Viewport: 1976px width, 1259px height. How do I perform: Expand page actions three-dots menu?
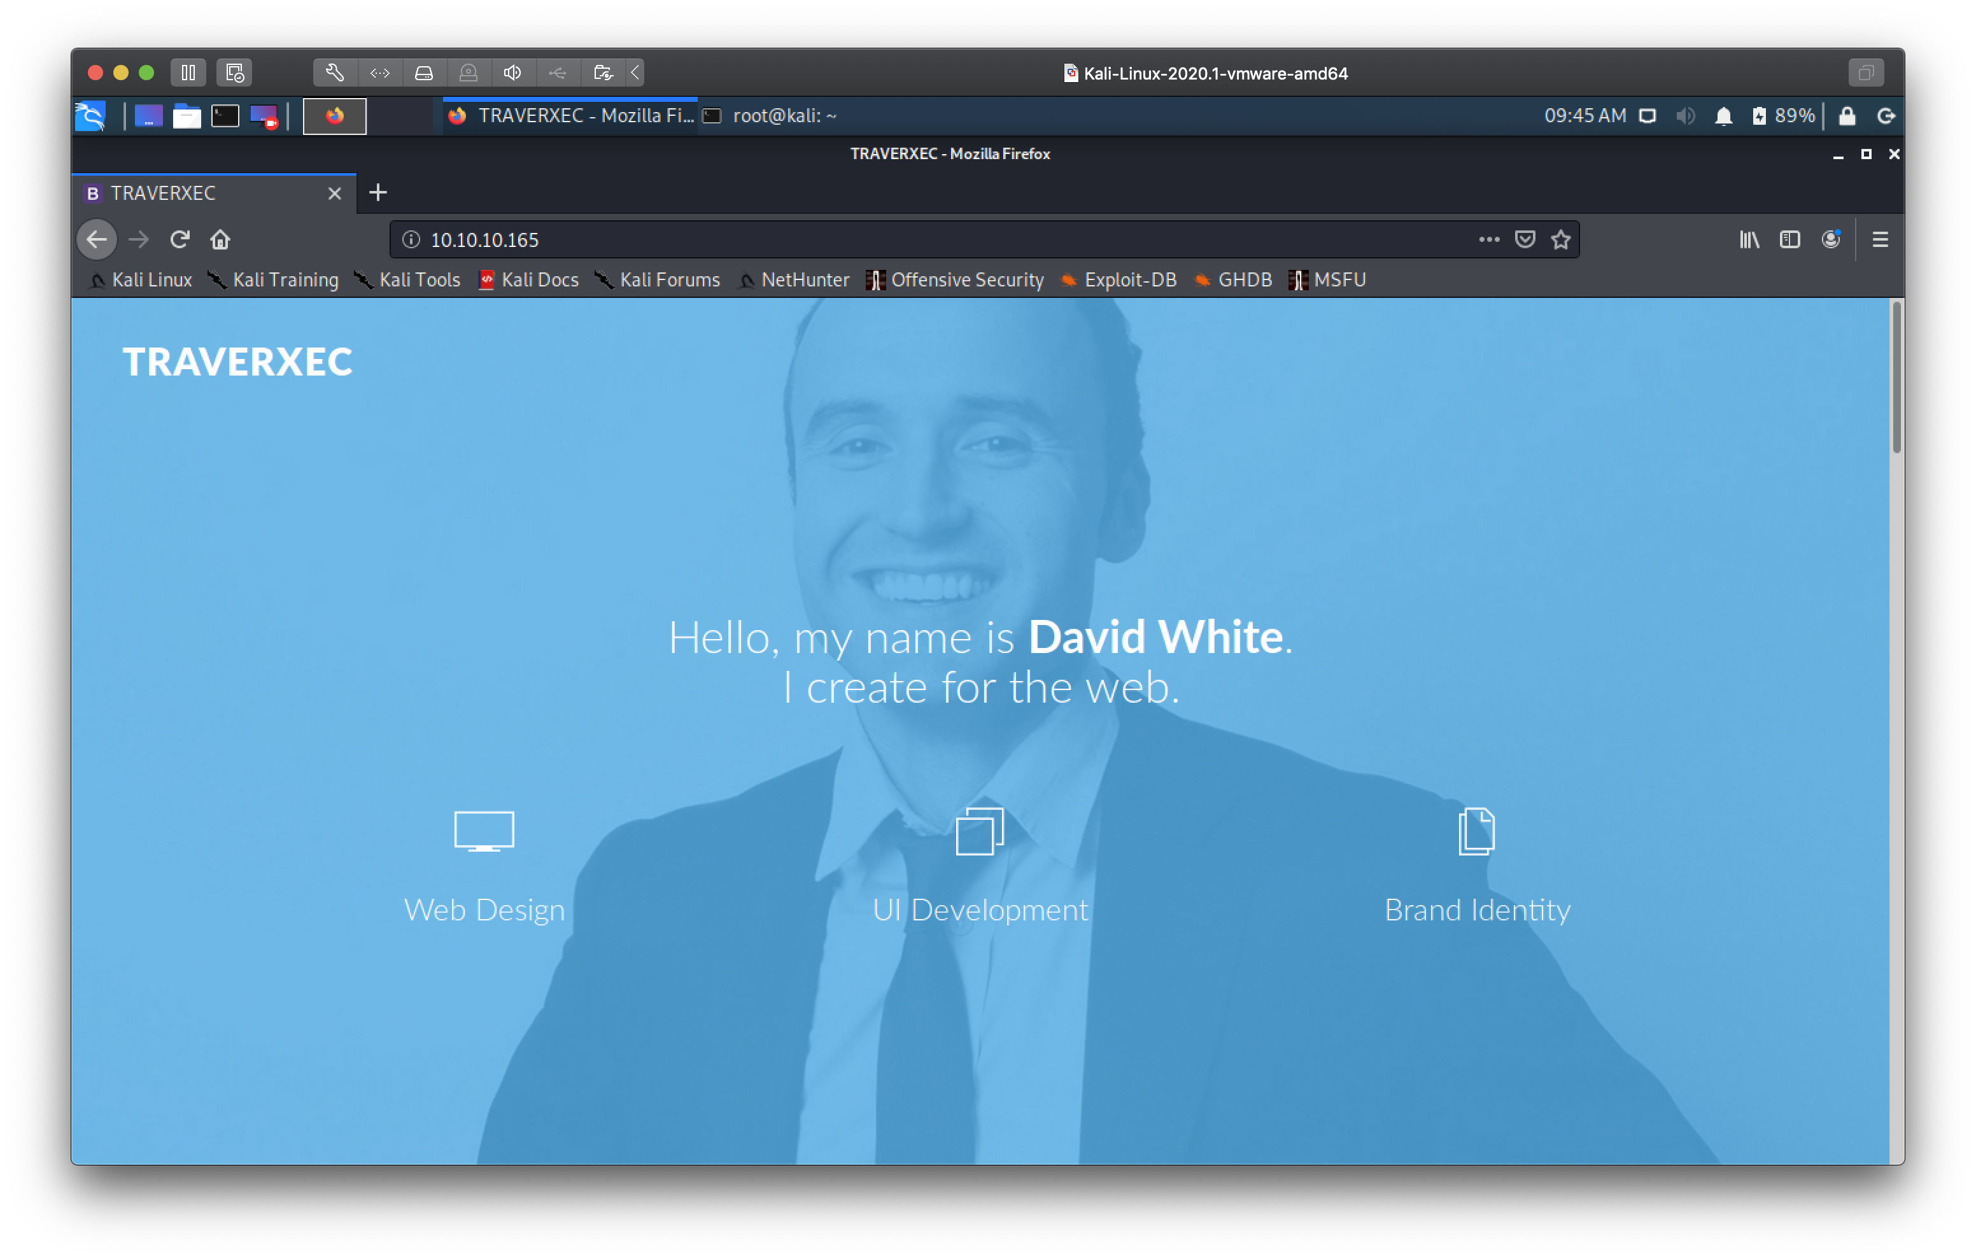(1488, 240)
